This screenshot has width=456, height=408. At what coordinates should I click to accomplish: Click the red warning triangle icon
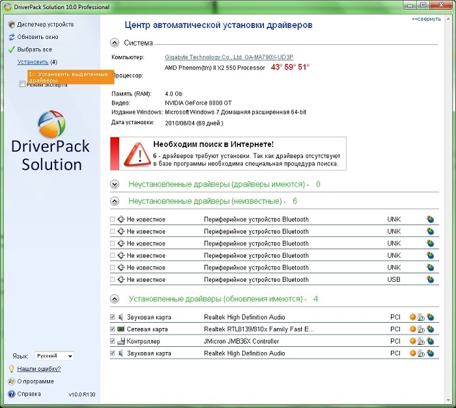pyautogui.click(x=137, y=154)
